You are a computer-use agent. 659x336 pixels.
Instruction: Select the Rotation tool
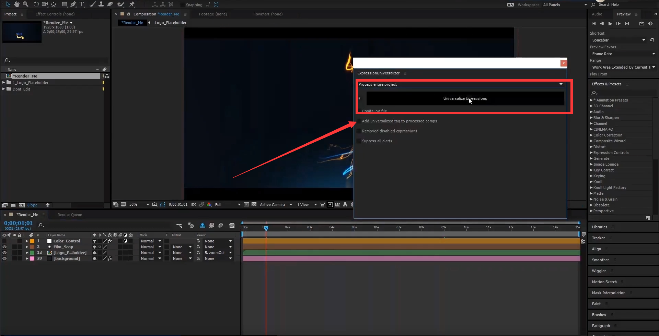pyautogui.click(x=36, y=4)
